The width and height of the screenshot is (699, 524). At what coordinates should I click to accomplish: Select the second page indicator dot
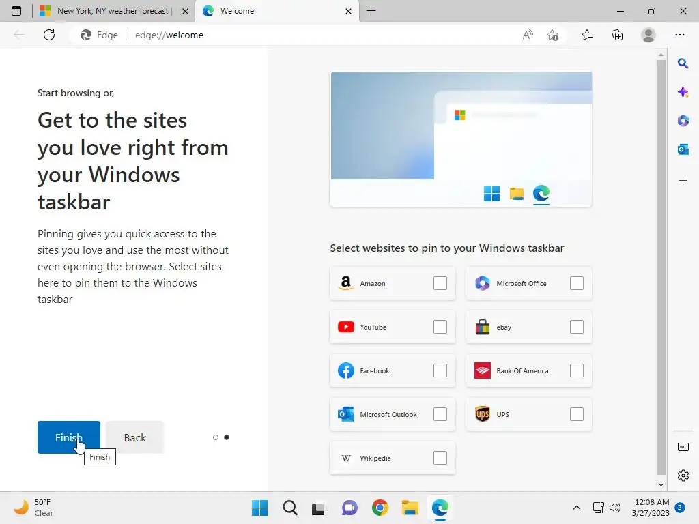click(x=227, y=437)
